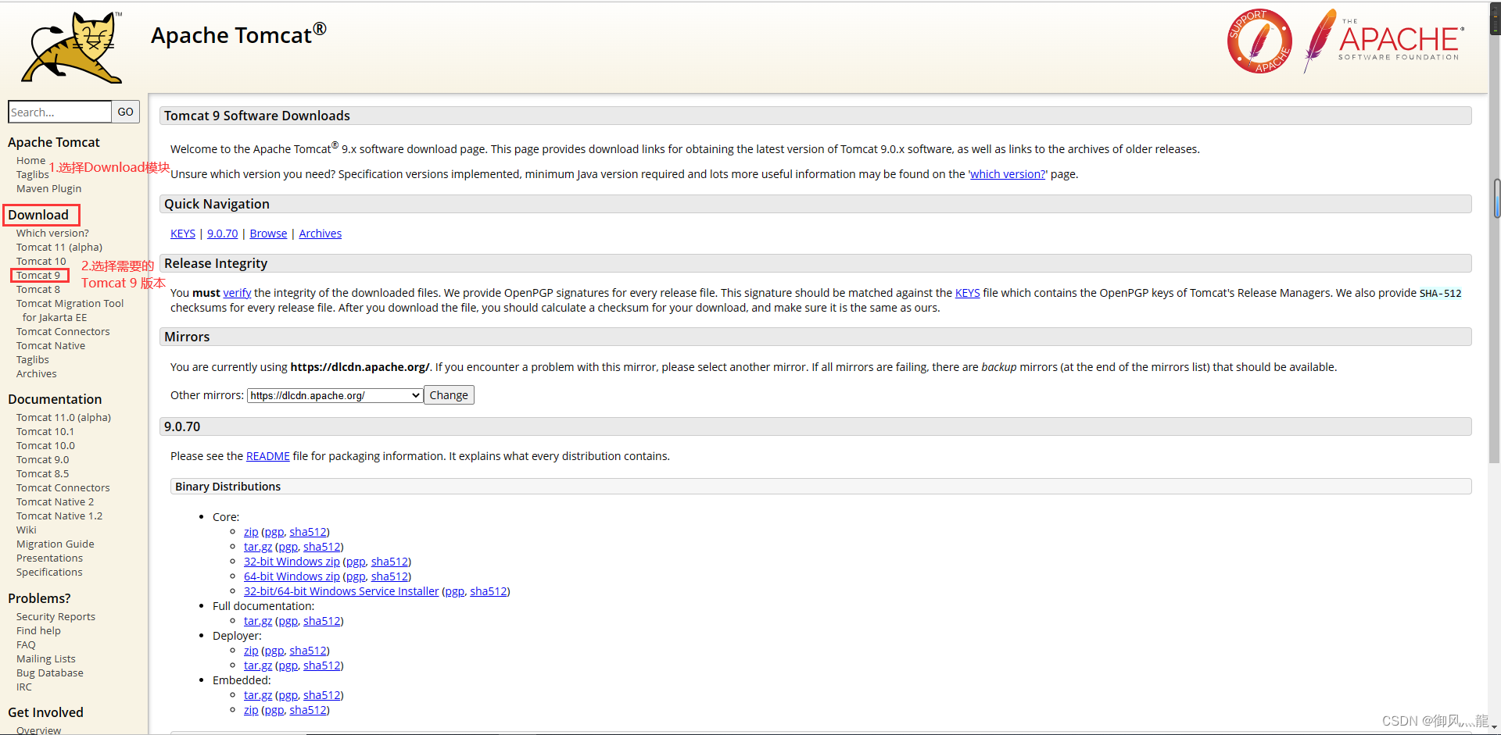Open Tomcat Migration Tool for Jakarta EE

pos(70,303)
